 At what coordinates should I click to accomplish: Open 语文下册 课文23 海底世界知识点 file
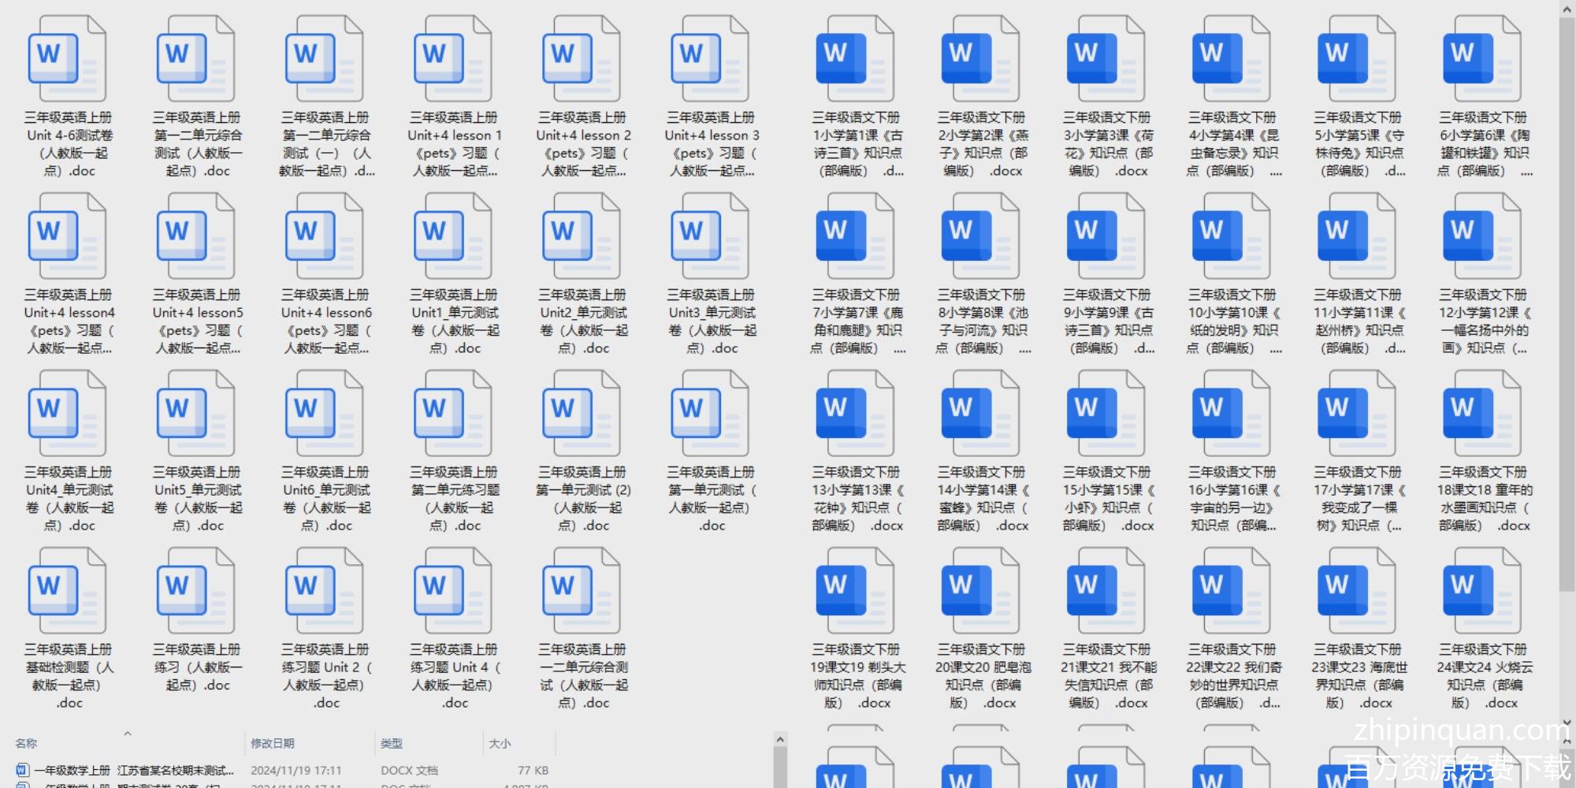pyautogui.click(x=1356, y=590)
